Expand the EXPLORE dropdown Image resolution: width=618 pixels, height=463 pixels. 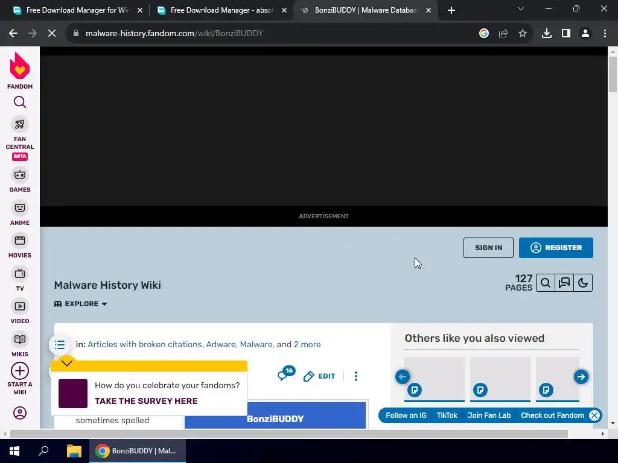[80, 304]
